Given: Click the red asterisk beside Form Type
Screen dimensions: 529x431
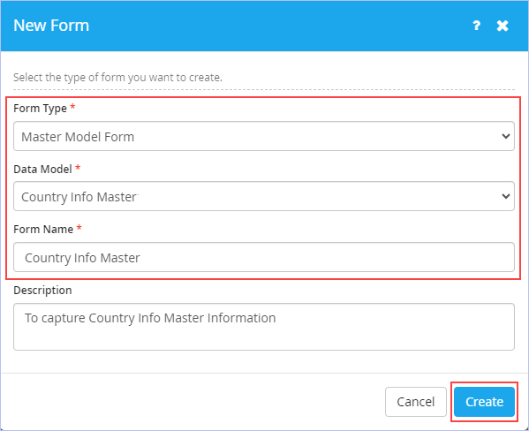Looking at the screenshot, I should point(72,107).
